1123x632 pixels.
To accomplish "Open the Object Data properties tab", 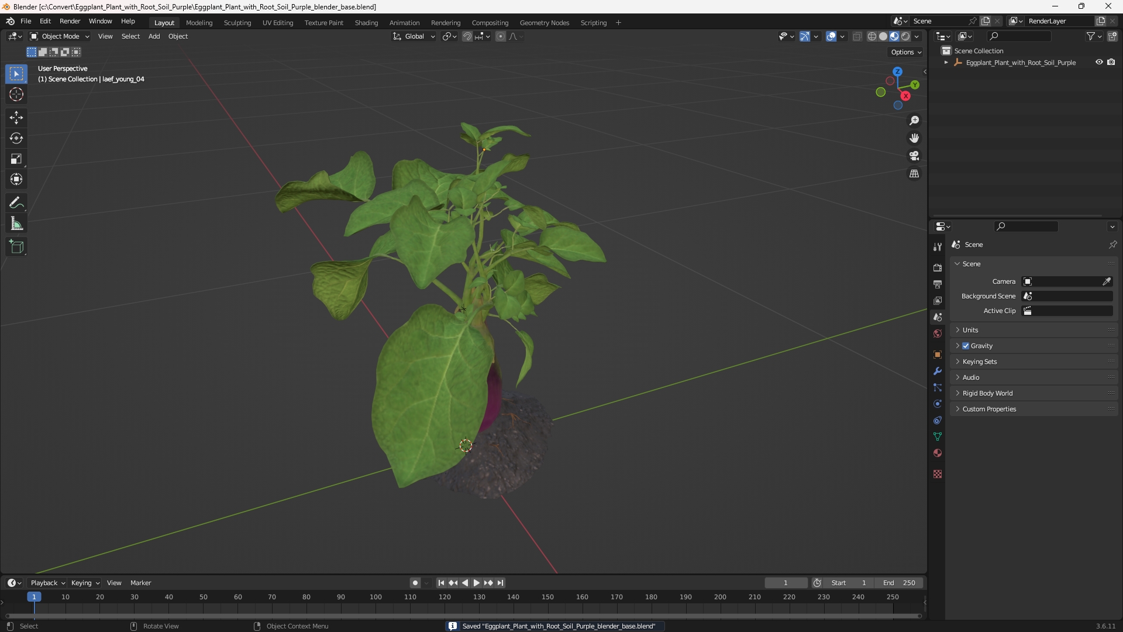I will click(x=938, y=437).
